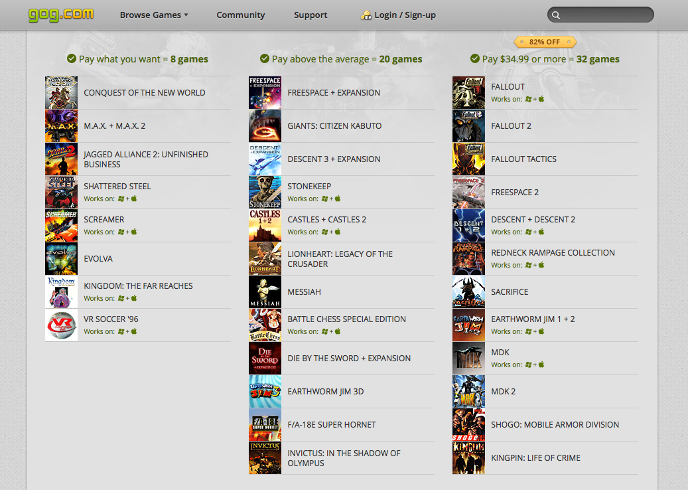Click the SHOGO: MOBILE ARMOR DIVISION title
Image resolution: width=688 pixels, height=490 pixels.
(555, 424)
